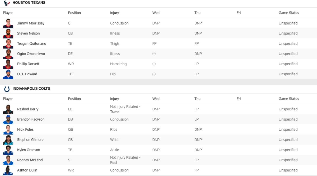Image resolution: width=317 pixels, height=176 pixels.
Task: Open Jimmy Morrissey's headshot photo
Action: click(8, 23)
